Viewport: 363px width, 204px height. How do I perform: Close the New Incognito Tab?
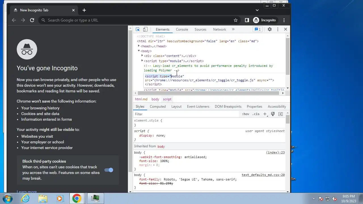click(73, 10)
